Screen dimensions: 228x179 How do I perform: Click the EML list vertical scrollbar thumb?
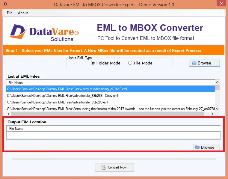[x=218, y=87]
